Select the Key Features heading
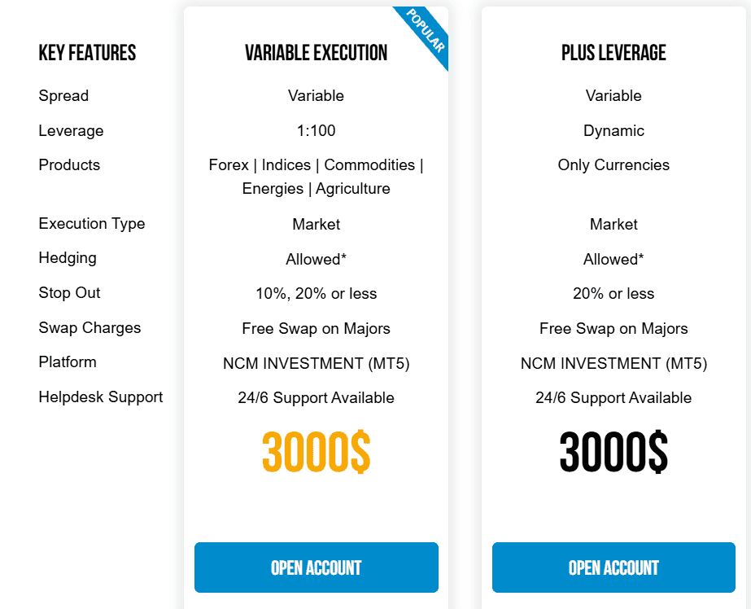Image resolution: width=751 pixels, height=609 pixels. click(87, 54)
